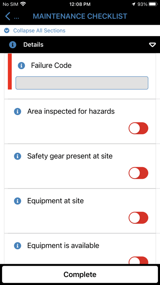Show info for Area inspected for hazards
The width and height of the screenshot is (160, 285).
[x=18, y=111]
